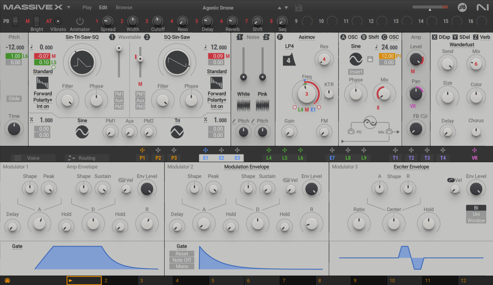Click the save preset floppy disk icon
This screenshot has width=493, height=285.
298,8
